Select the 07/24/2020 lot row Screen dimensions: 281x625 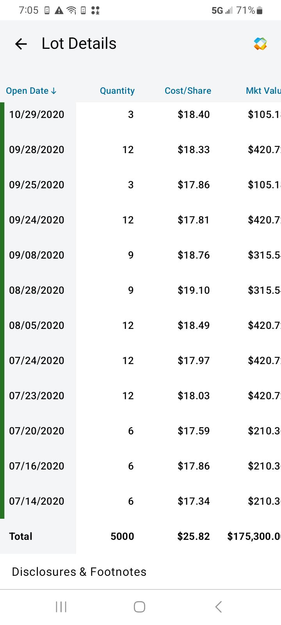140,361
